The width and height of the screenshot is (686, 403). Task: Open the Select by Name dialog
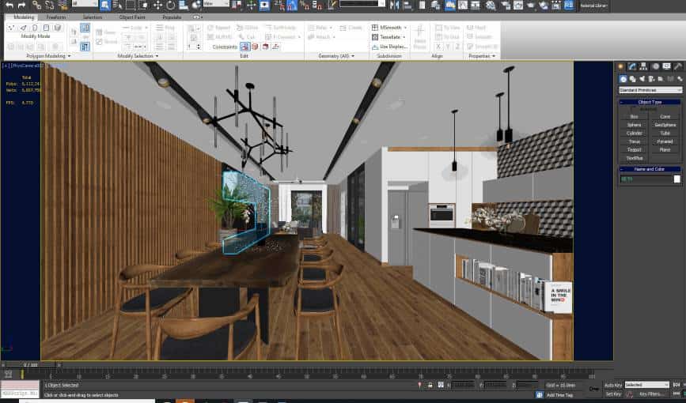click(x=117, y=6)
